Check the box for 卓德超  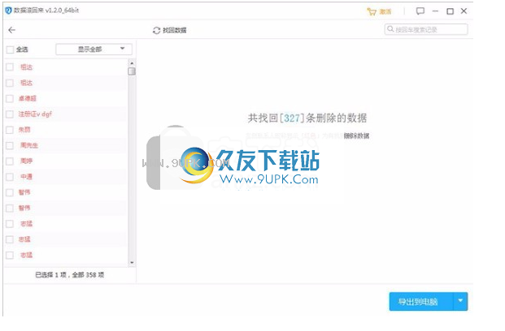[x=10, y=98]
